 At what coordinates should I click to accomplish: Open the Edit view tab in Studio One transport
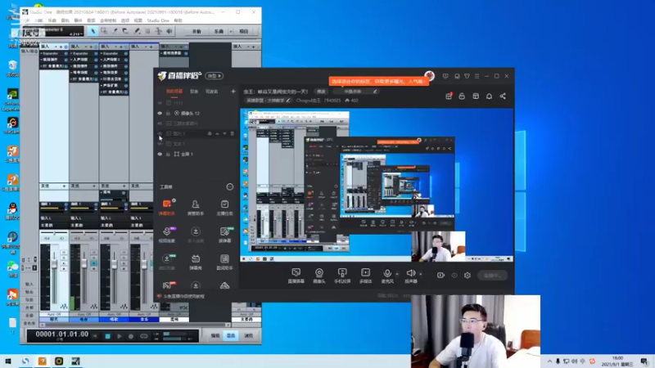coord(215,335)
